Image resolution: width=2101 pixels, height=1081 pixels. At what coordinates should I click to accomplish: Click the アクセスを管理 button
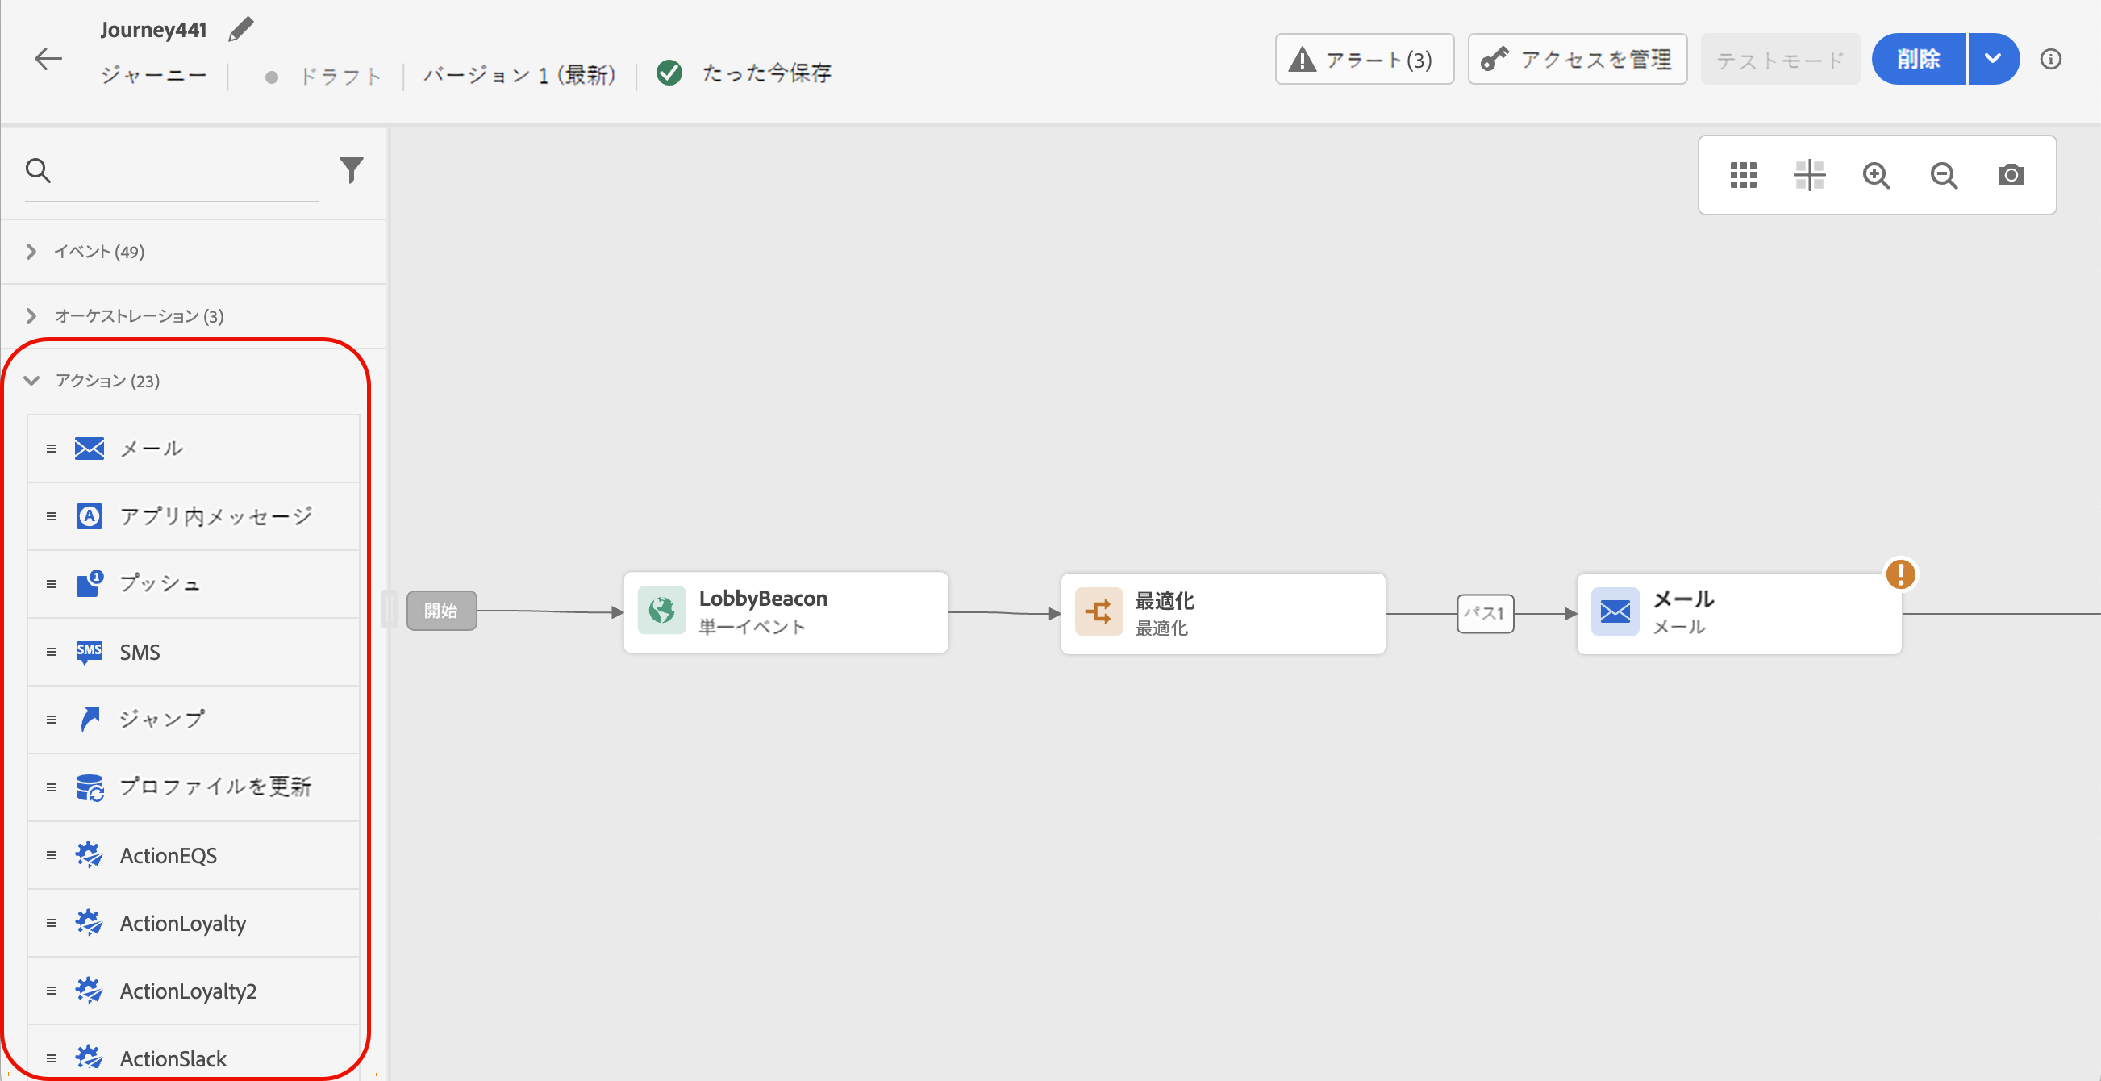pyautogui.click(x=1578, y=60)
